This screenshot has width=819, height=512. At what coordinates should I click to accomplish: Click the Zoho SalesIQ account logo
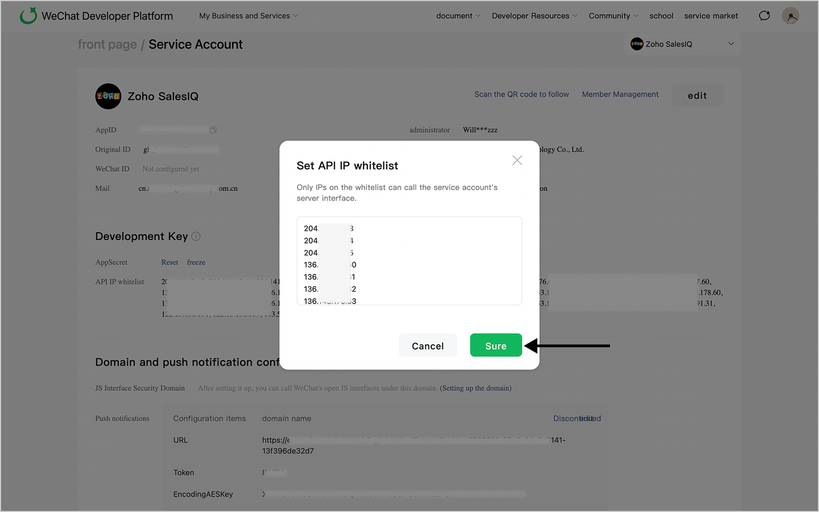pyautogui.click(x=108, y=96)
